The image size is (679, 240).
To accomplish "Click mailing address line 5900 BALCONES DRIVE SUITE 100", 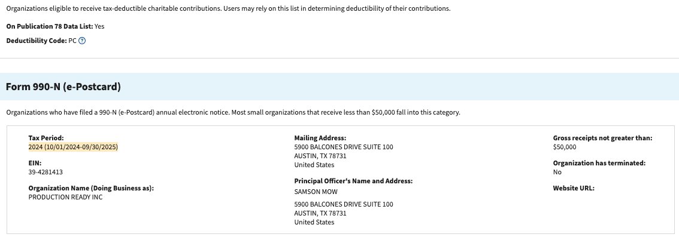I will pyautogui.click(x=344, y=147).
